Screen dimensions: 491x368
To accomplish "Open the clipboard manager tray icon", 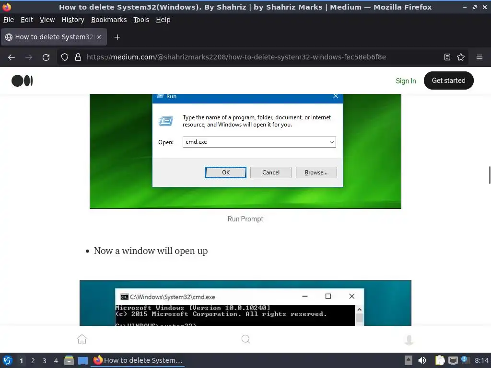I will pos(440,360).
